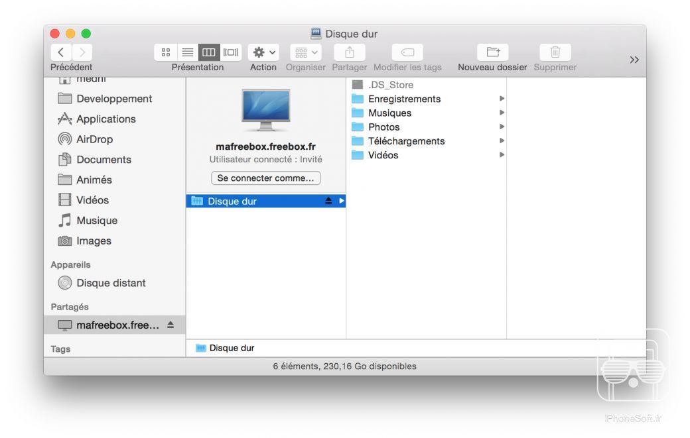
Task: Open Applications in the sidebar
Action: (114, 119)
